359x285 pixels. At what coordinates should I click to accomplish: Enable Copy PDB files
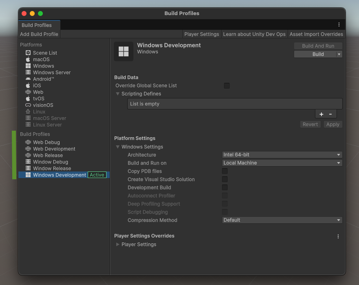point(224,171)
